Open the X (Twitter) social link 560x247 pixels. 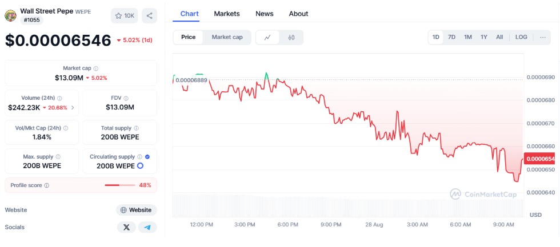126,227
